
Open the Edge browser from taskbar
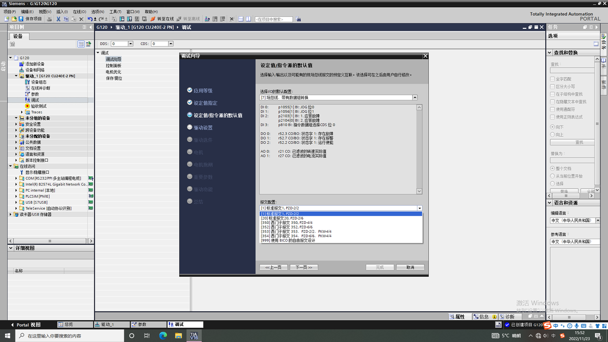(x=163, y=335)
